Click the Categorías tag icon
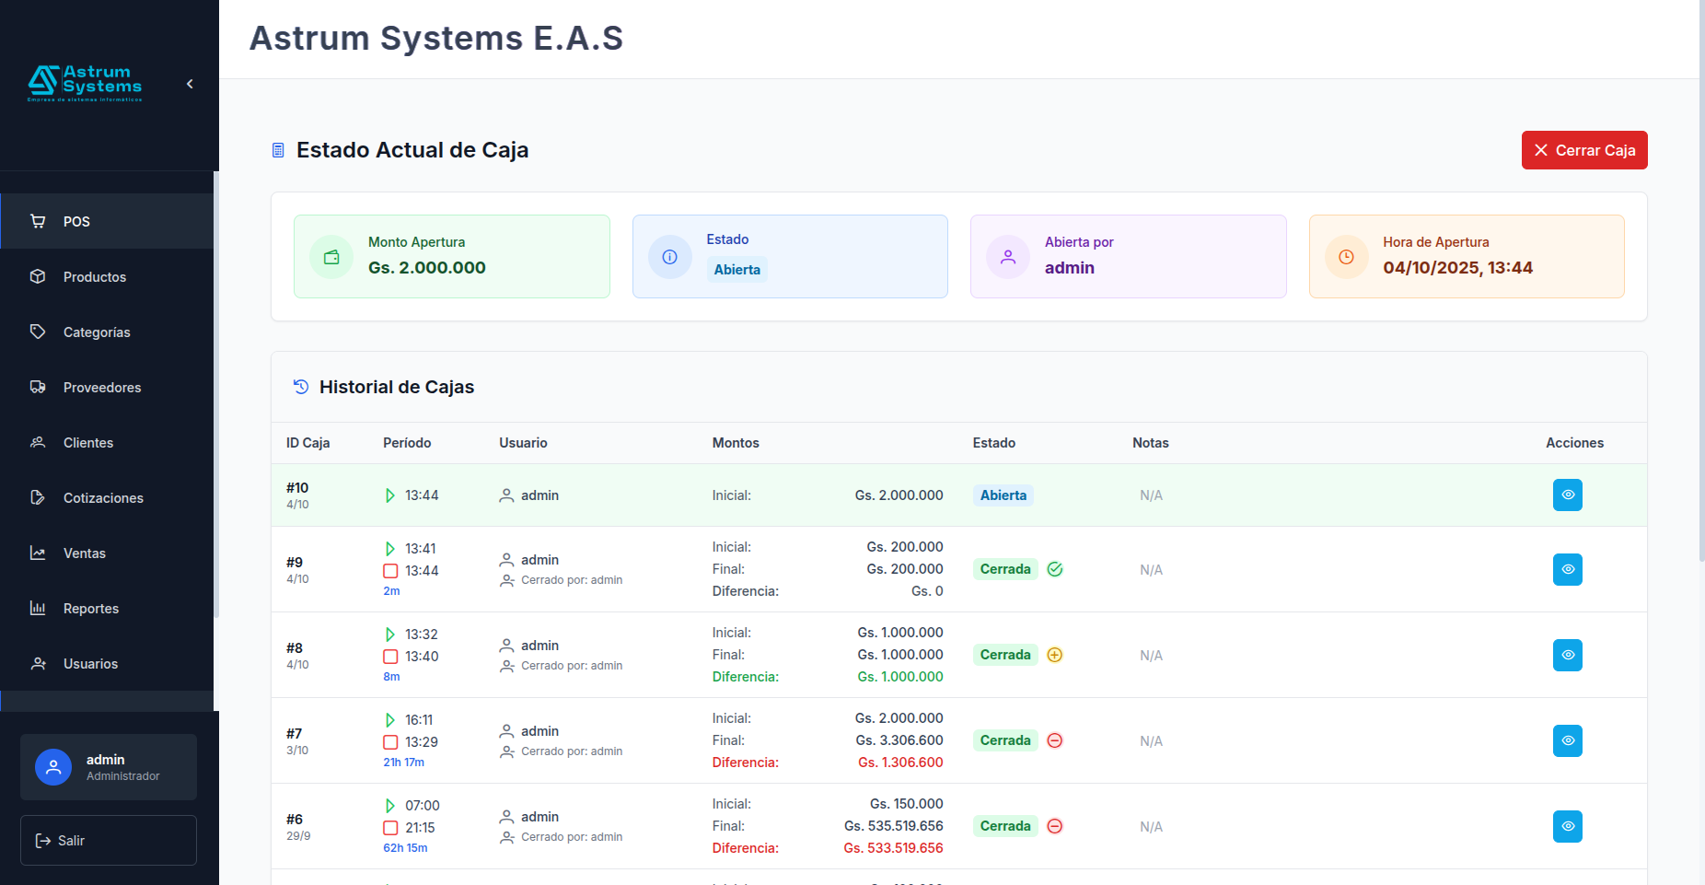 [x=38, y=332]
